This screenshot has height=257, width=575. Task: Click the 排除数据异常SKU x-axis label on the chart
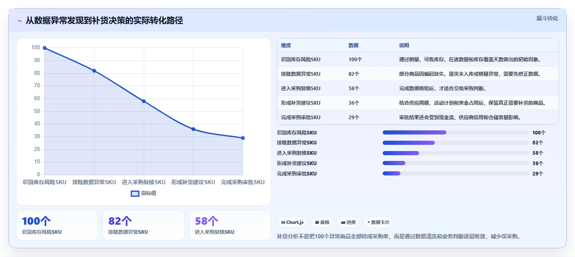[x=94, y=182]
